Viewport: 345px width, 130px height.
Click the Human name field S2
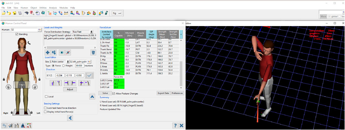(24, 30)
